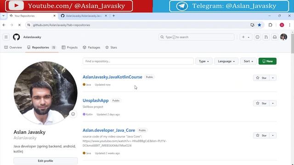This screenshot has height=165, width=294.
Task: Open user avatar menu in GitHub header
Action: coord(283,37)
